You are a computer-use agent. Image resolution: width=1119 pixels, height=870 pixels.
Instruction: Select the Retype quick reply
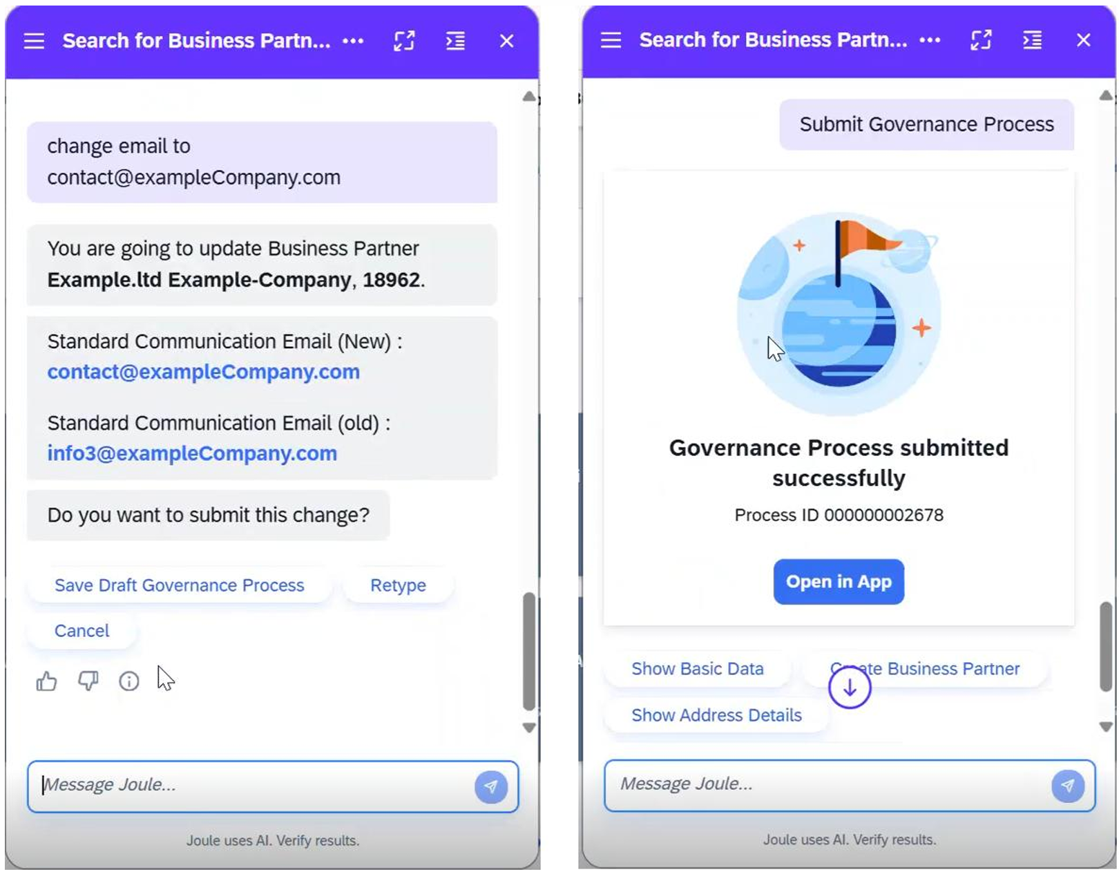tap(398, 585)
